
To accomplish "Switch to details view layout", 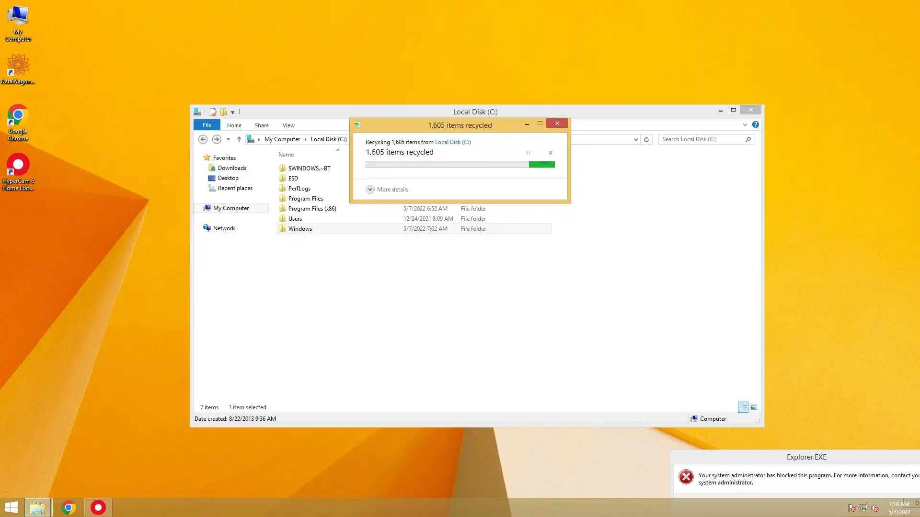I will click(x=743, y=407).
